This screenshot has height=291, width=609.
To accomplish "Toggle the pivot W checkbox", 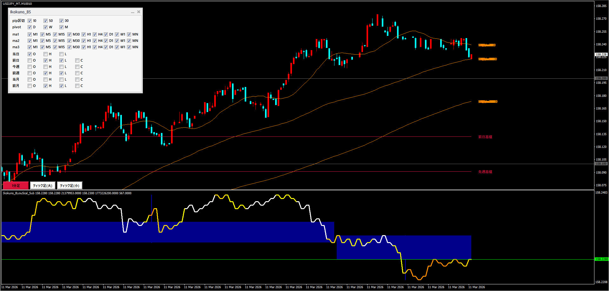I will click(x=45, y=27).
